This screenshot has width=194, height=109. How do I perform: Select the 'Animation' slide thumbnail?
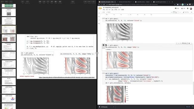9,47
